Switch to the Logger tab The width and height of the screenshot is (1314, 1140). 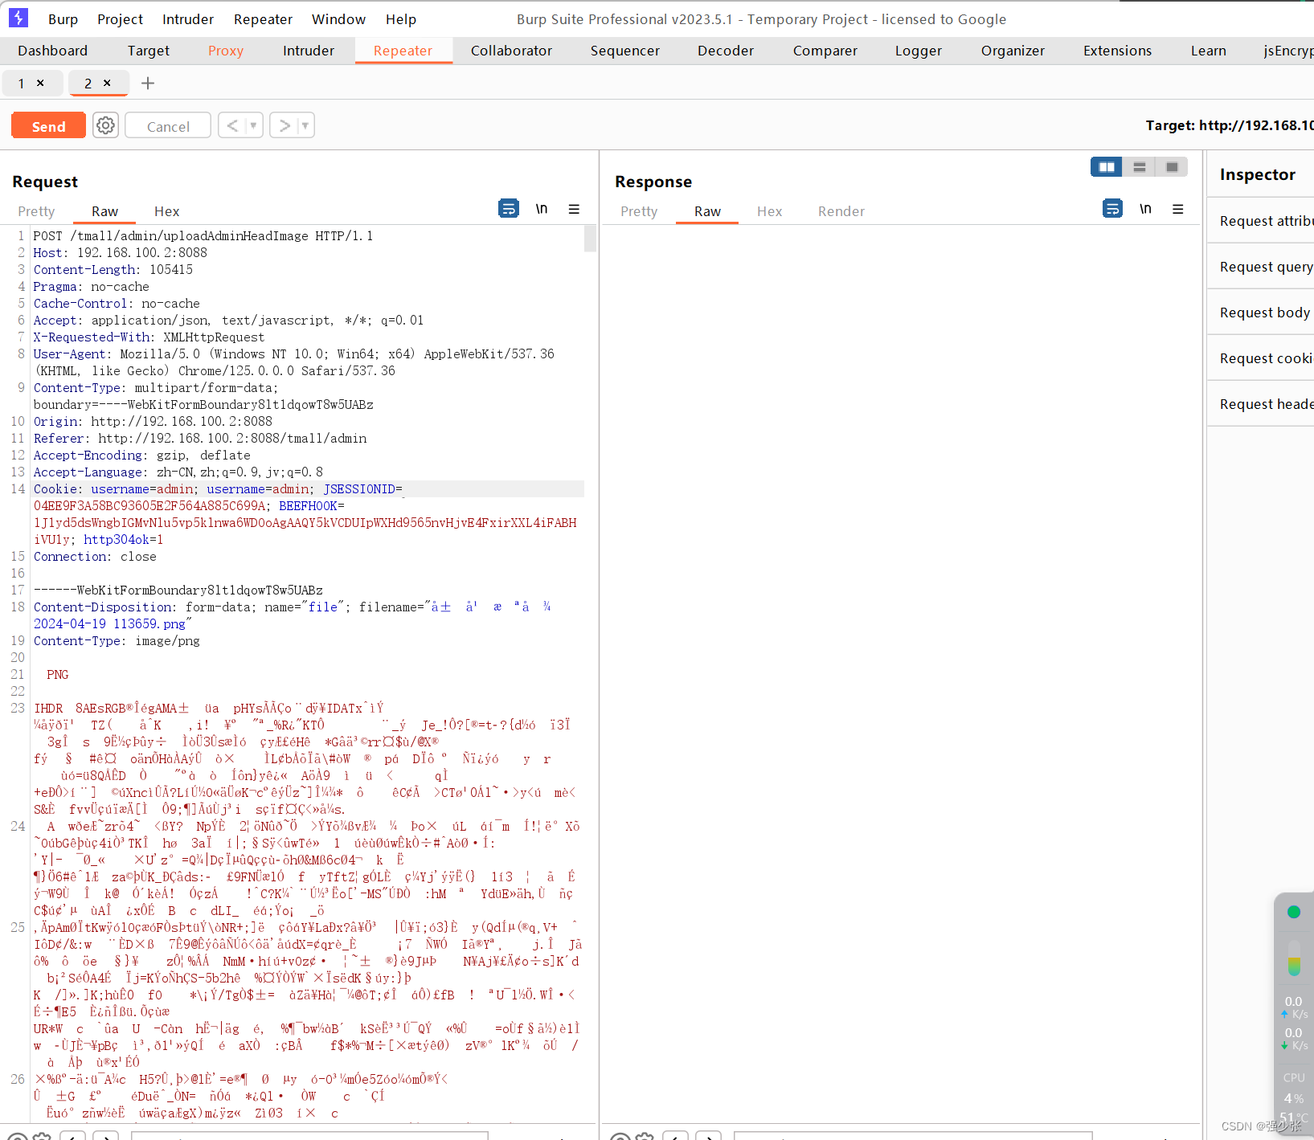coord(918,51)
